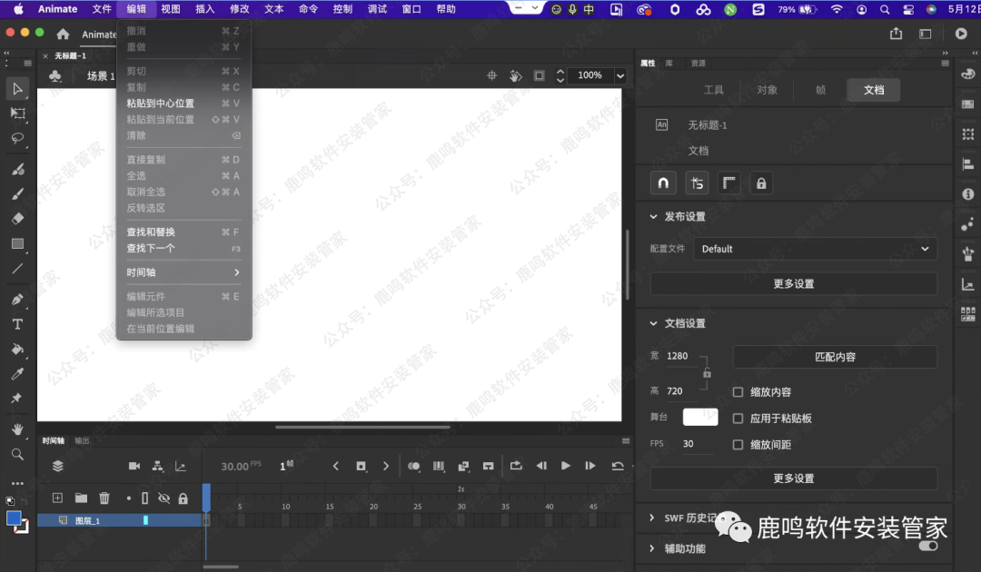This screenshot has width=981, height=572.
Task: Select the Text tool
Action: point(17,324)
